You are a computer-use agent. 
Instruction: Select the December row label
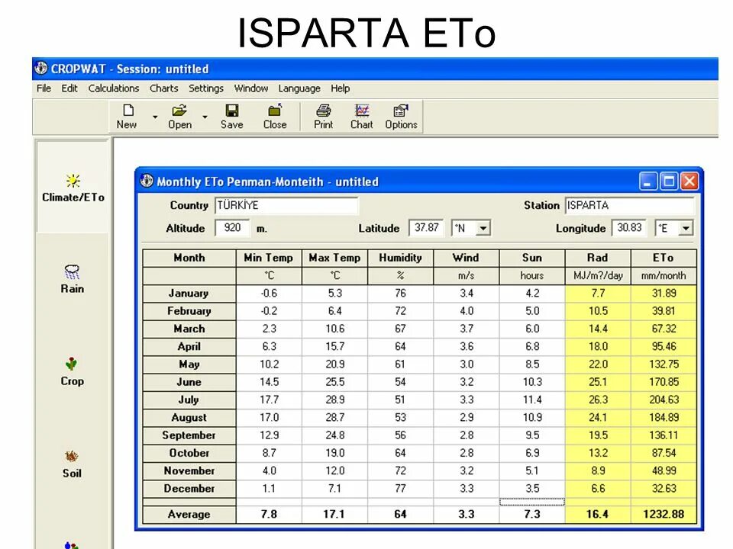189,488
